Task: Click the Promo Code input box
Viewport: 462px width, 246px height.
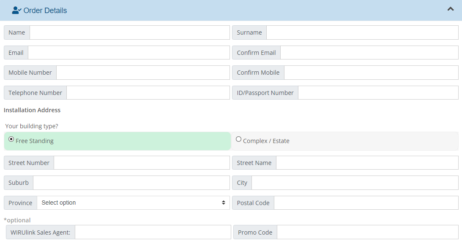Action: (367, 232)
